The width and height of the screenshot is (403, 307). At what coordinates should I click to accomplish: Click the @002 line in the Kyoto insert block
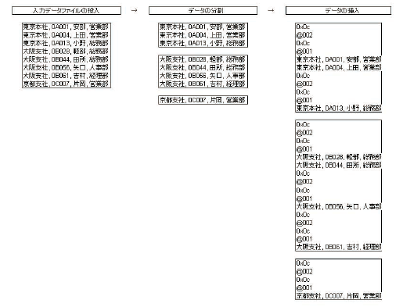point(304,272)
